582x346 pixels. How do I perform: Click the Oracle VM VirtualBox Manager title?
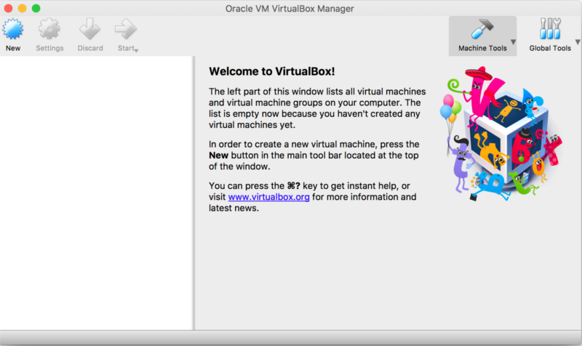(290, 8)
